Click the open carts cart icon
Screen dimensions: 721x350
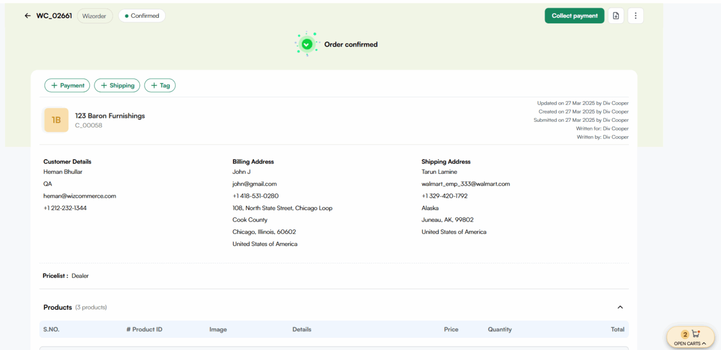tap(695, 334)
